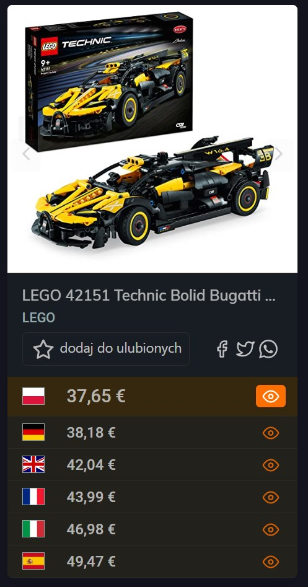View the 37,65 € Poland offer with the orange eye button
This screenshot has width=308, height=587.
point(271,396)
